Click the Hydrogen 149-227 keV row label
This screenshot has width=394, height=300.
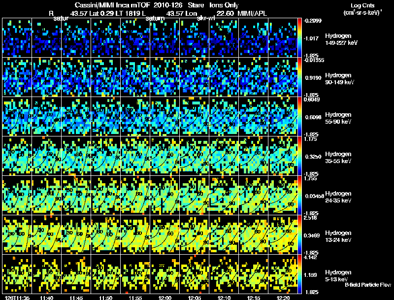pos(341,39)
